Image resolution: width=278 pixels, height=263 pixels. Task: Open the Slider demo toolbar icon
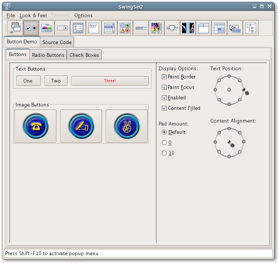point(172,28)
